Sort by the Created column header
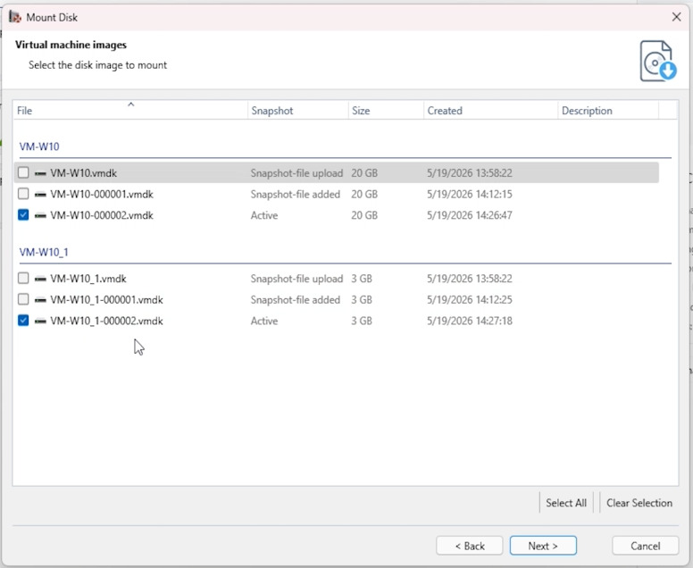Viewport: 693px width, 568px height. (x=490, y=111)
